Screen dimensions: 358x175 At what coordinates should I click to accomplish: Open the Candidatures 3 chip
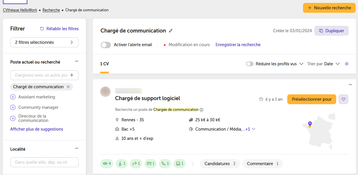click(220, 164)
